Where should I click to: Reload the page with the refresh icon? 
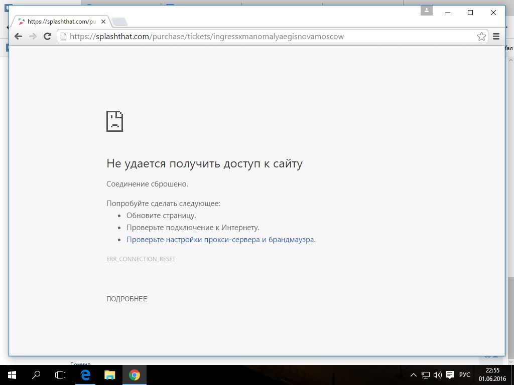coord(48,36)
